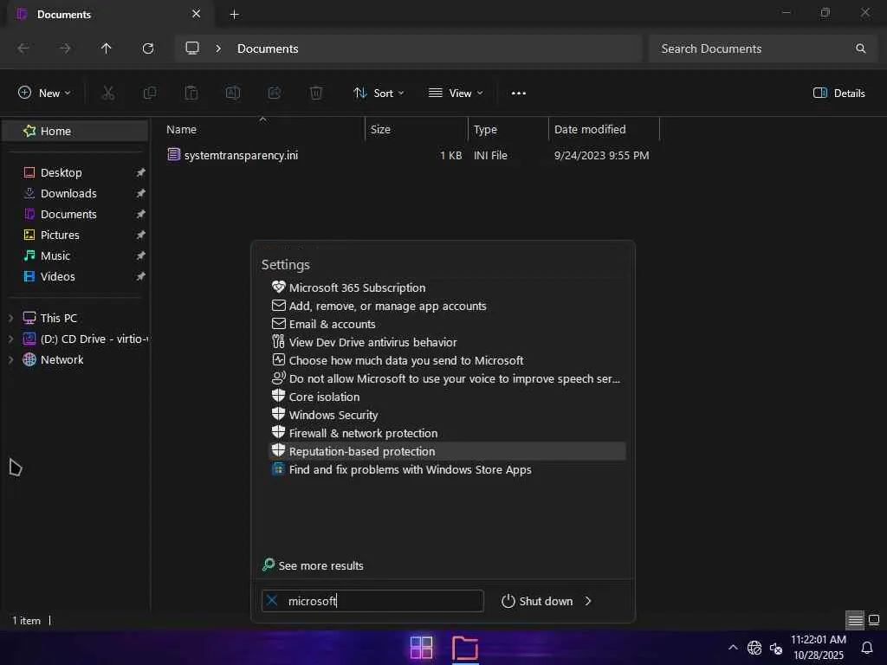Open voice speech services privacy result

pos(447,379)
